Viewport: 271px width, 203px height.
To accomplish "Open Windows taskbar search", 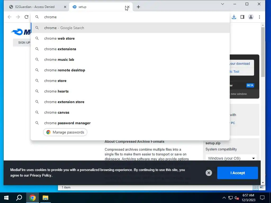I will pyautogui.click(x=19, y=198).
